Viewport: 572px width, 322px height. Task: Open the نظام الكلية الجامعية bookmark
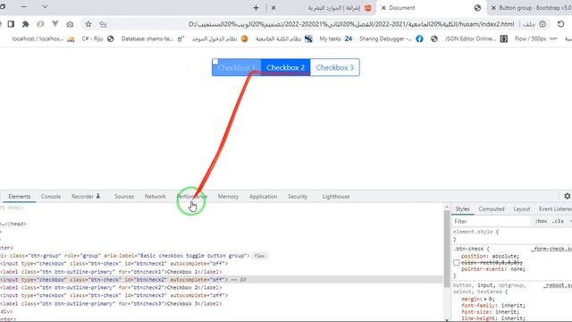click(x=284, y=38)
